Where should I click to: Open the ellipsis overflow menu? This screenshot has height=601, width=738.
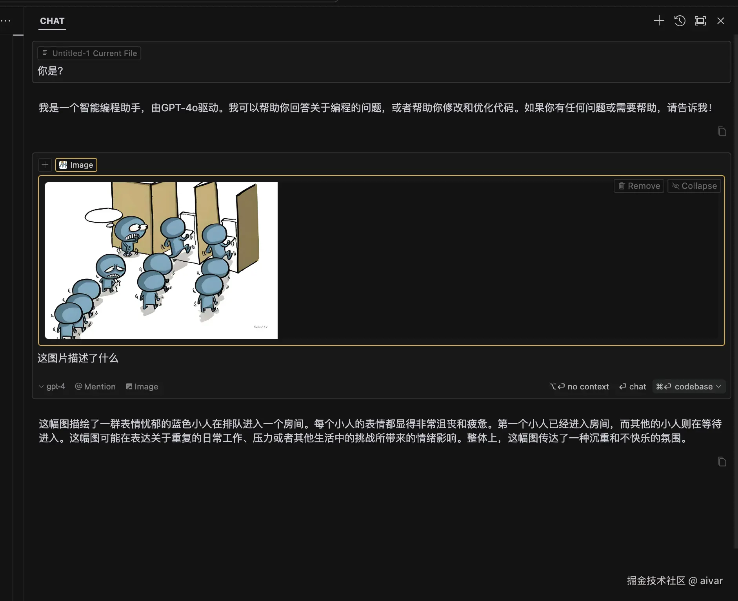[6, 20]
